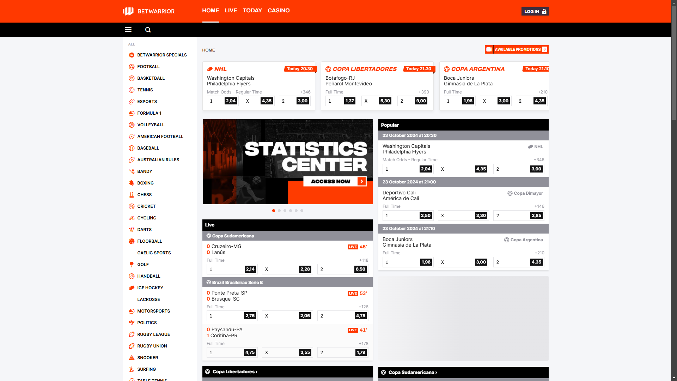Expand the Copa Sudamericana section header

click(x=463, y=372)
